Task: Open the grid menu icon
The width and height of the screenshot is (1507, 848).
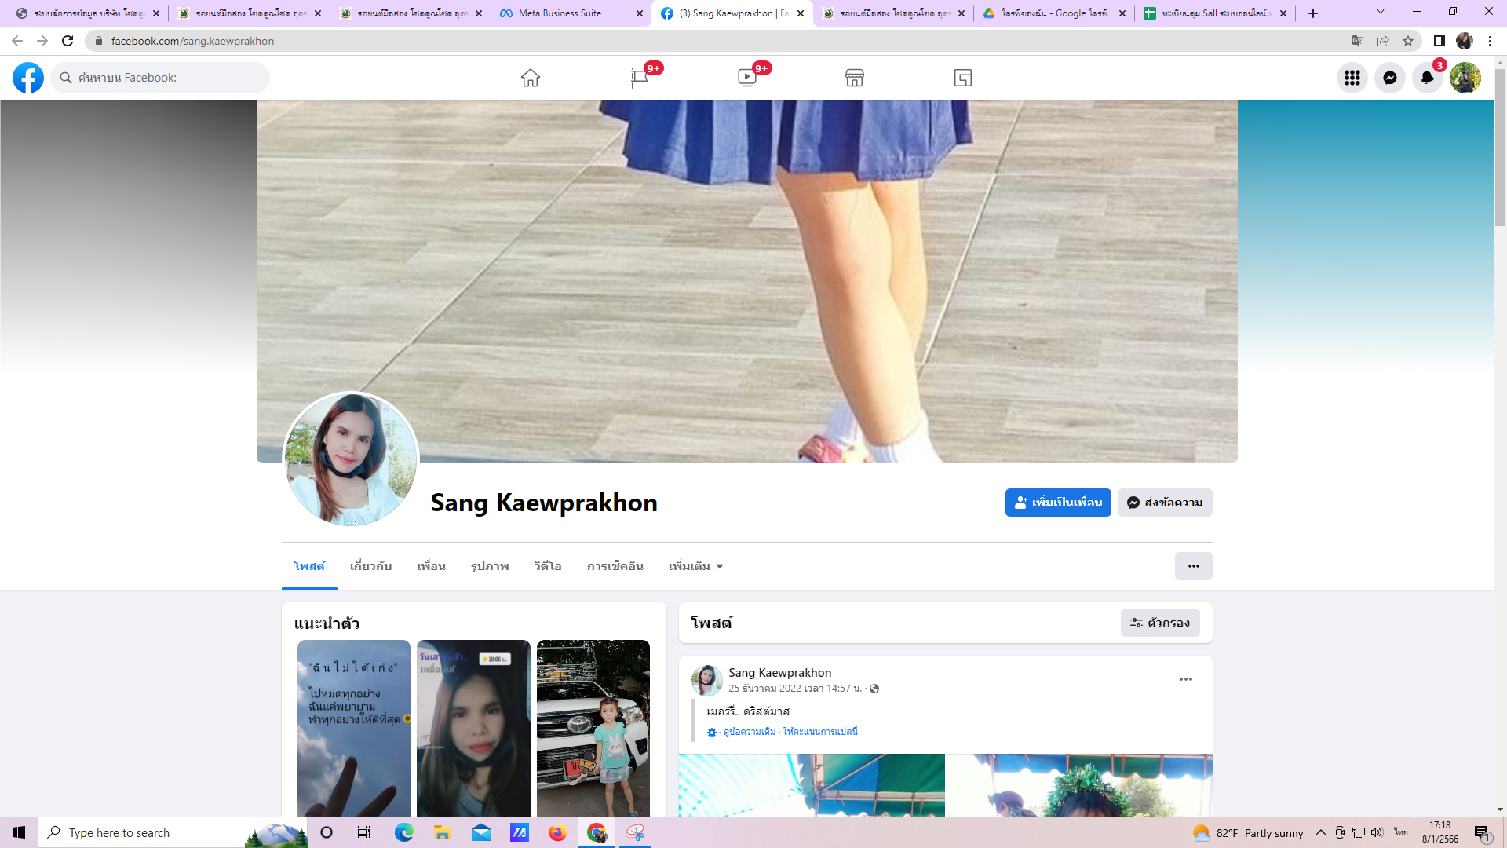Action: 1352,78
